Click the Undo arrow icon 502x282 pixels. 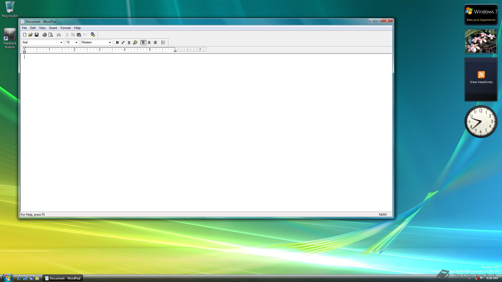pyautogui.click(x=85, y=34)
